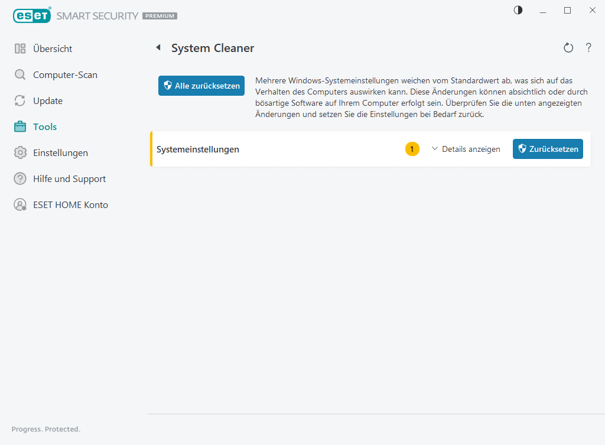Screen dimensions: 605x445
Task: Open the ESET HOME Konto profile icon
Action: (19, 204)
